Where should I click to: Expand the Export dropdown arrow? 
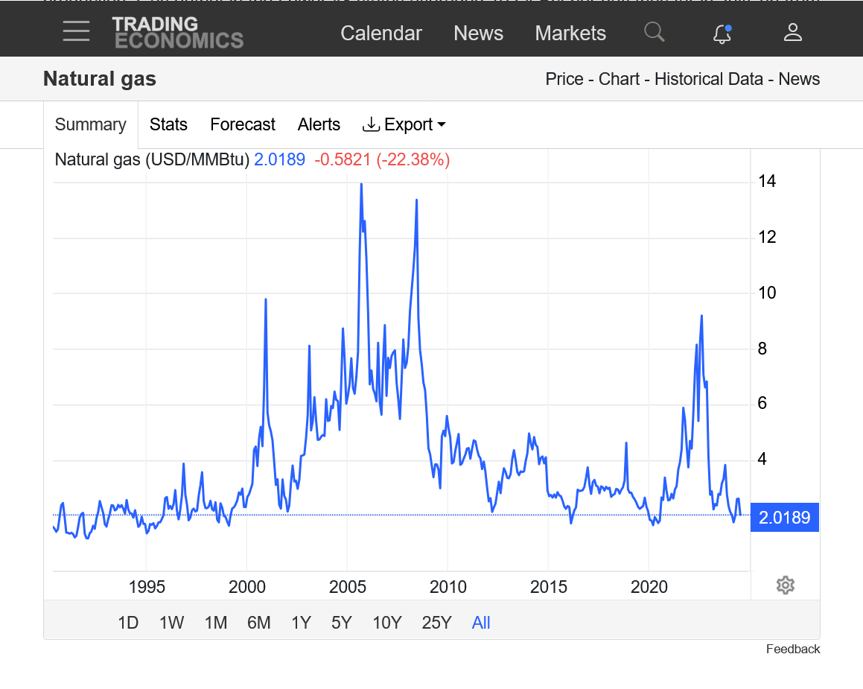click(x=442, y=125)
